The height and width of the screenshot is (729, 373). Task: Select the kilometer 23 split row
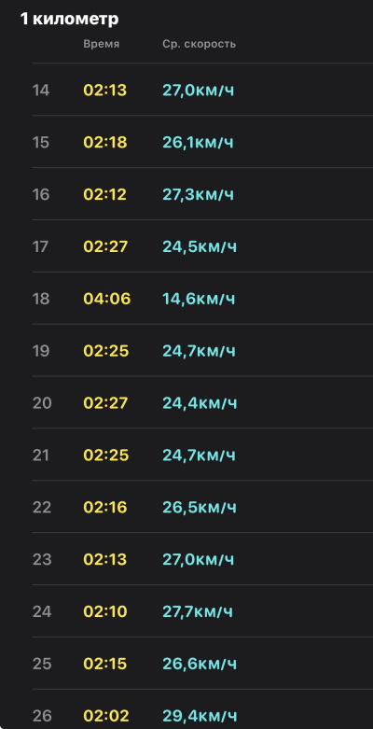pos(202,559)
